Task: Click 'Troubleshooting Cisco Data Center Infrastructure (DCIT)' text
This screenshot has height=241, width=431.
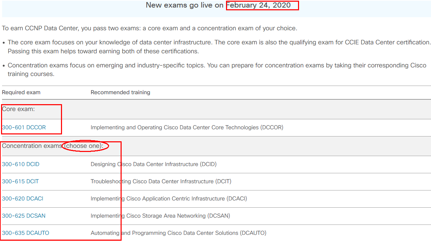Action: pyautogui.click(x=161, y=181)
